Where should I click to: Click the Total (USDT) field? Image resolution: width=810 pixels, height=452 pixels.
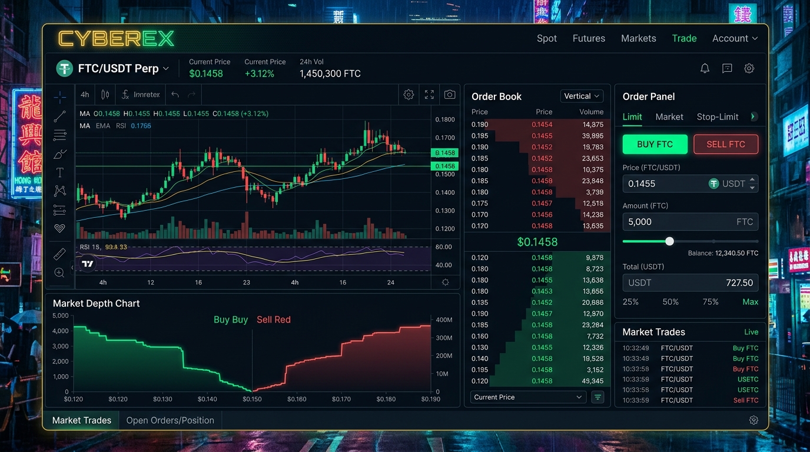(691, 282)
